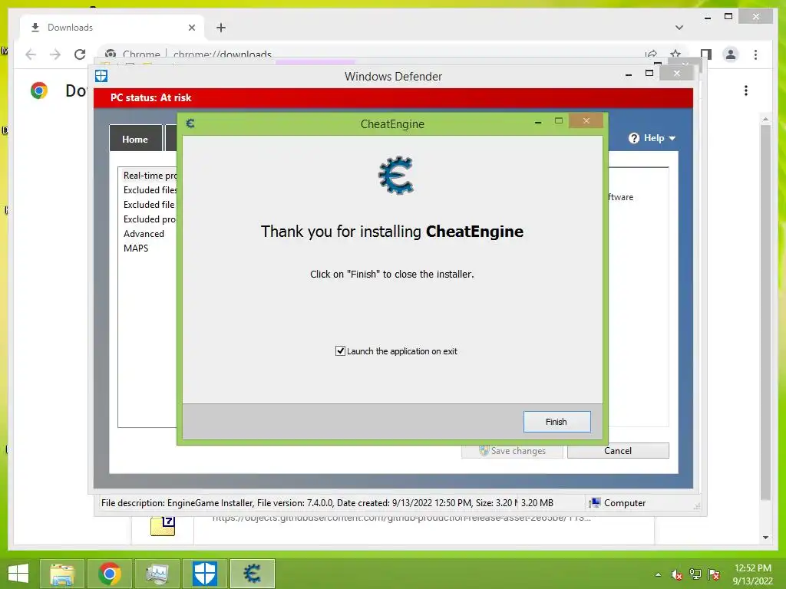Select Excluded processes entry
Screen dimensions: 786x589
150,219
